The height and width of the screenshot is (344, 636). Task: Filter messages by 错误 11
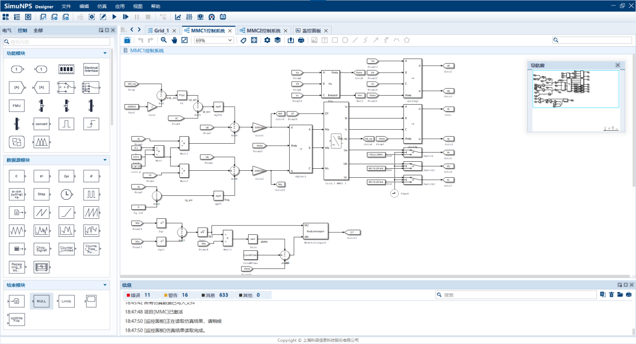tap(141, 295)
